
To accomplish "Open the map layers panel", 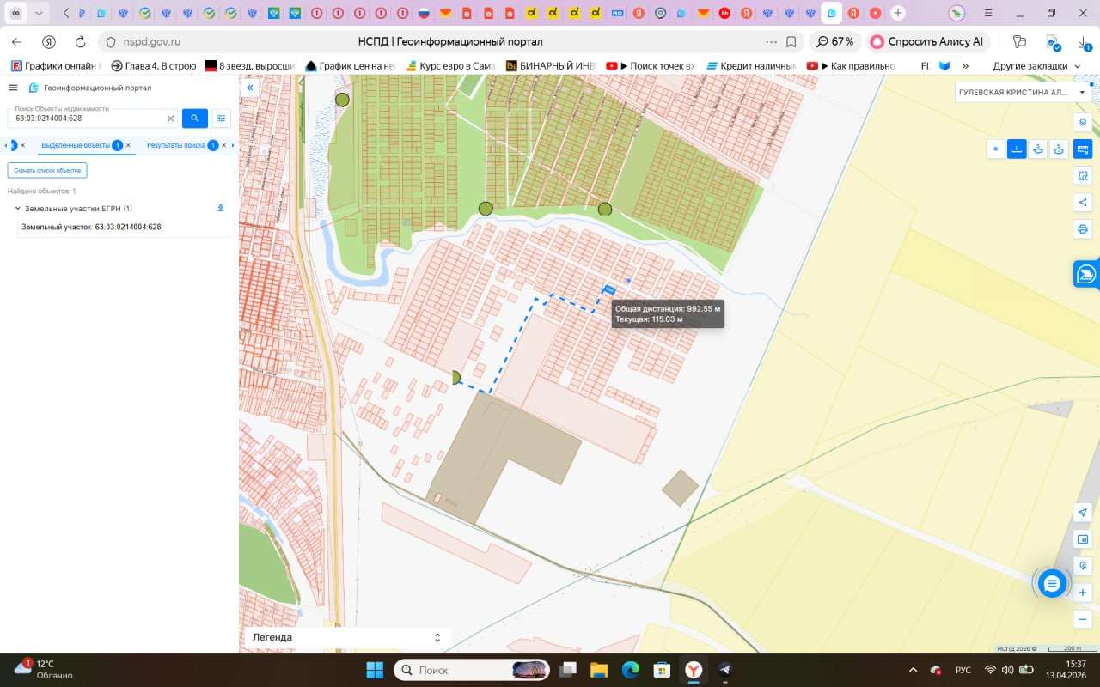I will click(1083, 122).
